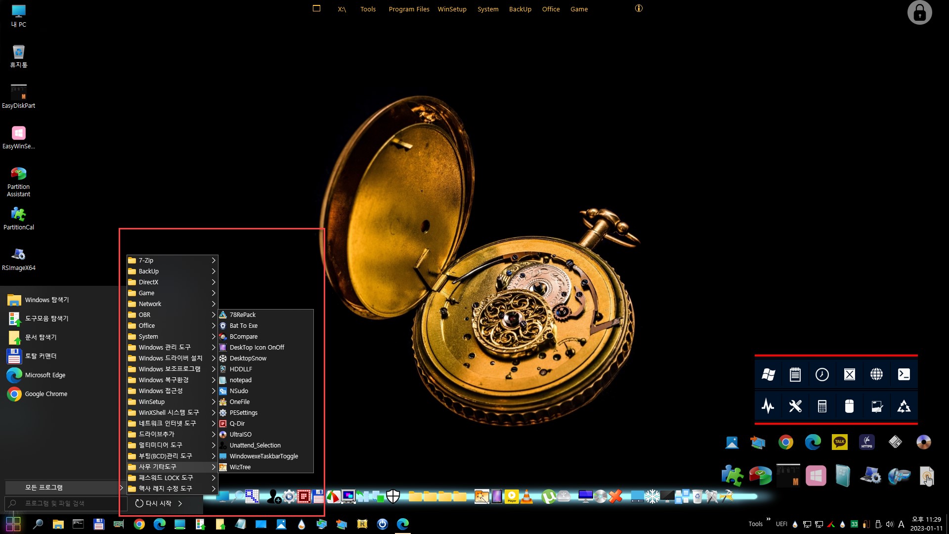Expand the WinSetup folder in programs list
The height and width of the screenshot is (534, 949).
tap(172, 401)
